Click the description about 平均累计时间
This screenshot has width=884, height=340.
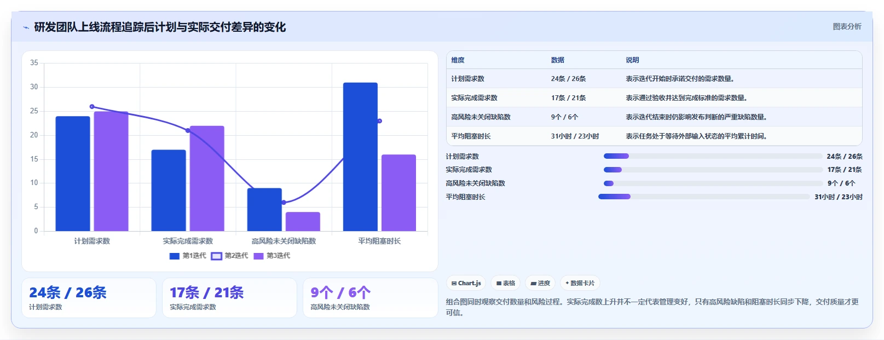pyautogui.click(x=697, y=136)
